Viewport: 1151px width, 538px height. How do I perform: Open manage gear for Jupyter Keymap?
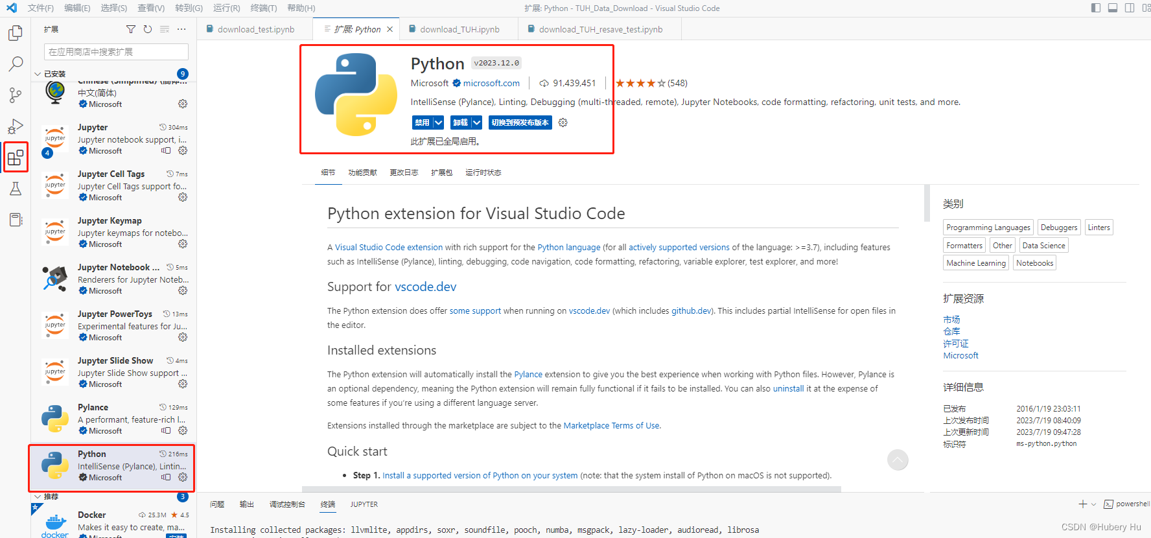pos(183,244)
